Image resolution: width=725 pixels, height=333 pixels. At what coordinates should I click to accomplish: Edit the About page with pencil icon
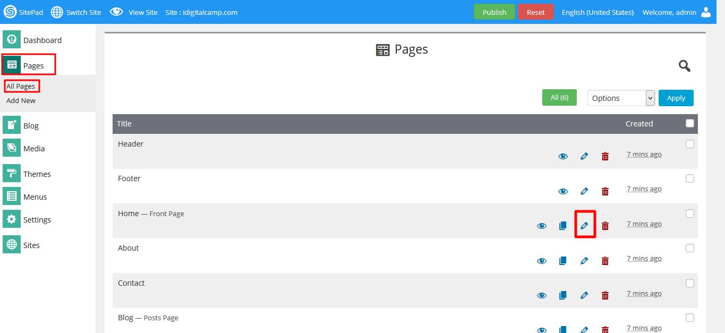point(584,261)
